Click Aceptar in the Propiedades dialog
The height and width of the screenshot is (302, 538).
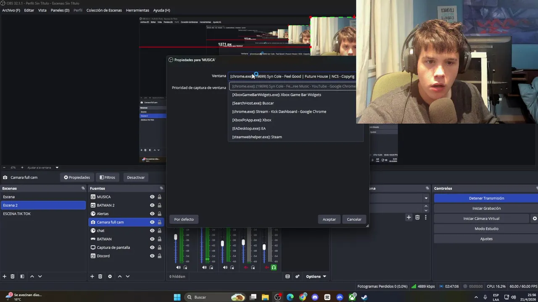329,219
